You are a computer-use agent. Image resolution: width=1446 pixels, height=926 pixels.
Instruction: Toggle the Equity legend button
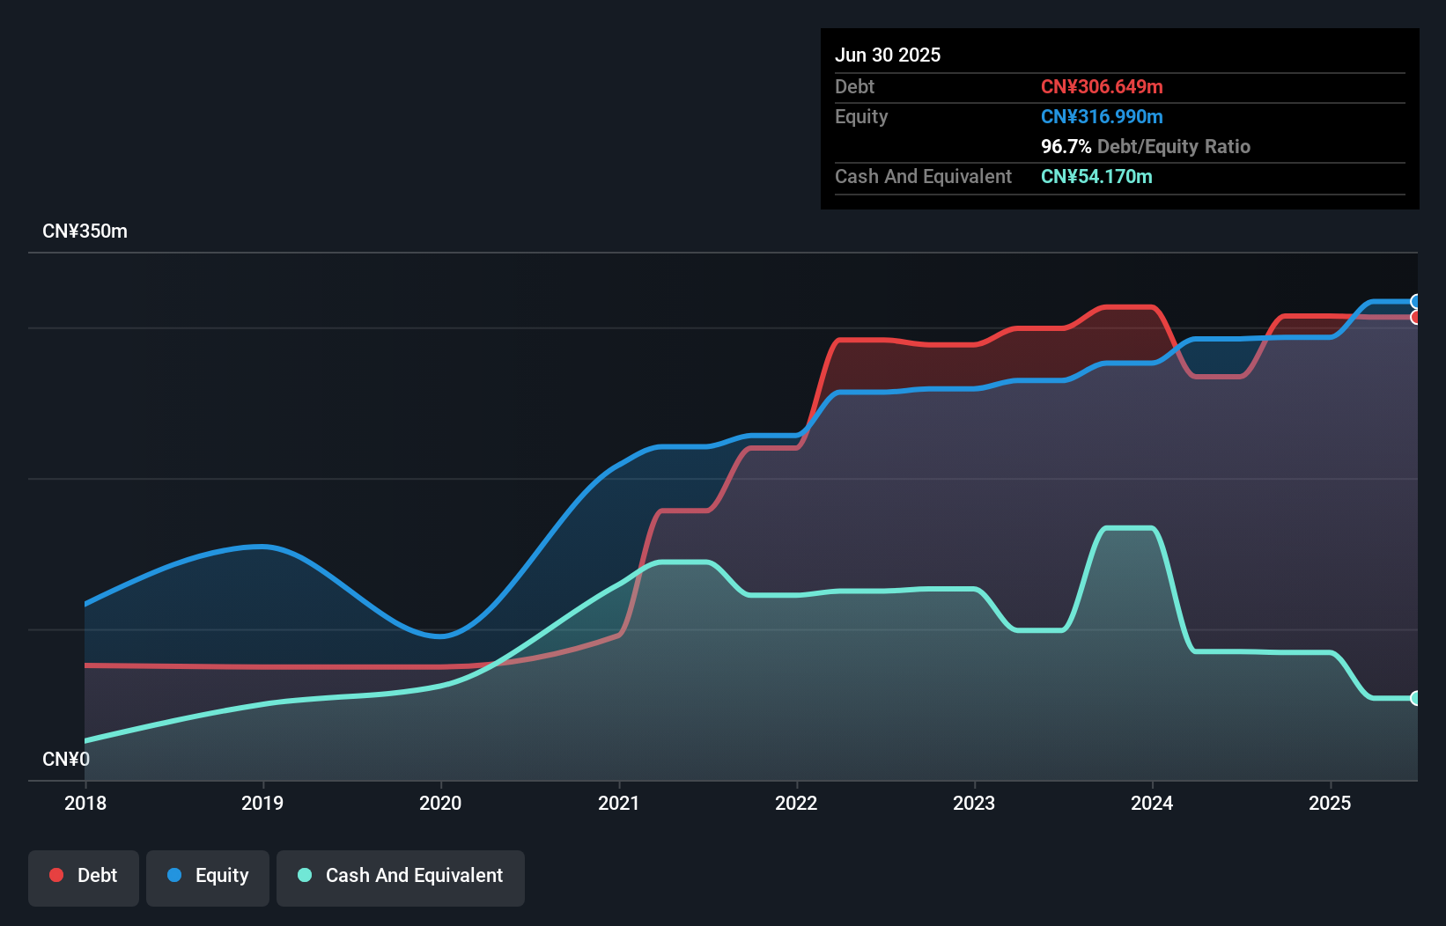pyautogui.click(x=208, y=878)
